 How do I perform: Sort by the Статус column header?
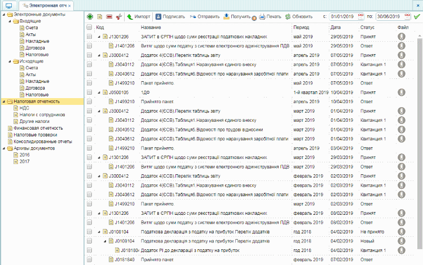tap(367, 28)
